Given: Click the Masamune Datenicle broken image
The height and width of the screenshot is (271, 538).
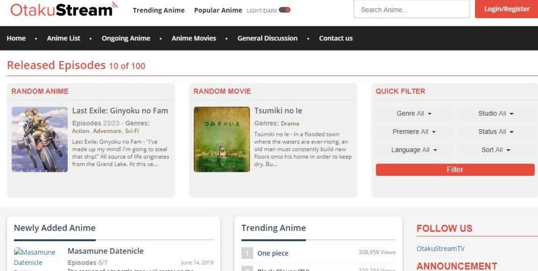Looking at the screenshot, I should click(34, 259).
